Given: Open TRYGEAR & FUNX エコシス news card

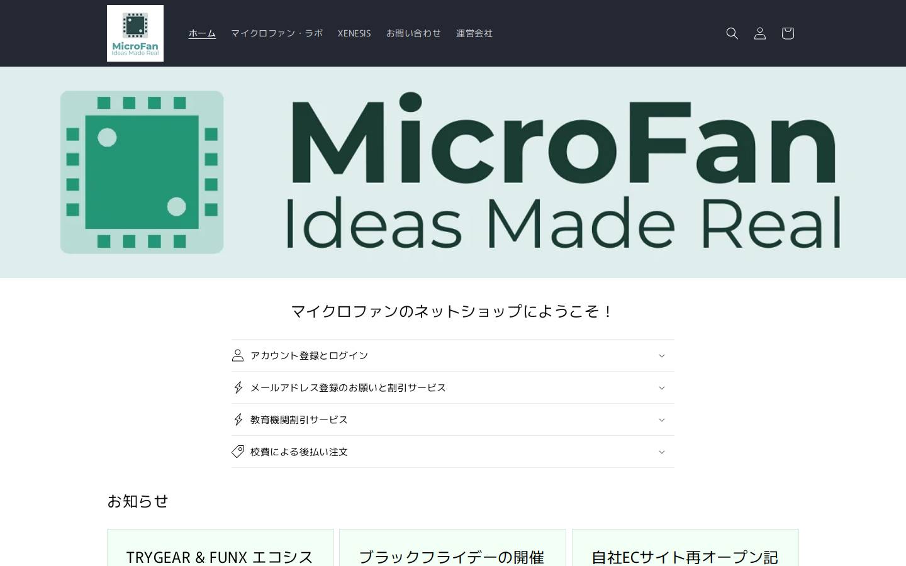Looking at the screenshot, I should 220,548.
